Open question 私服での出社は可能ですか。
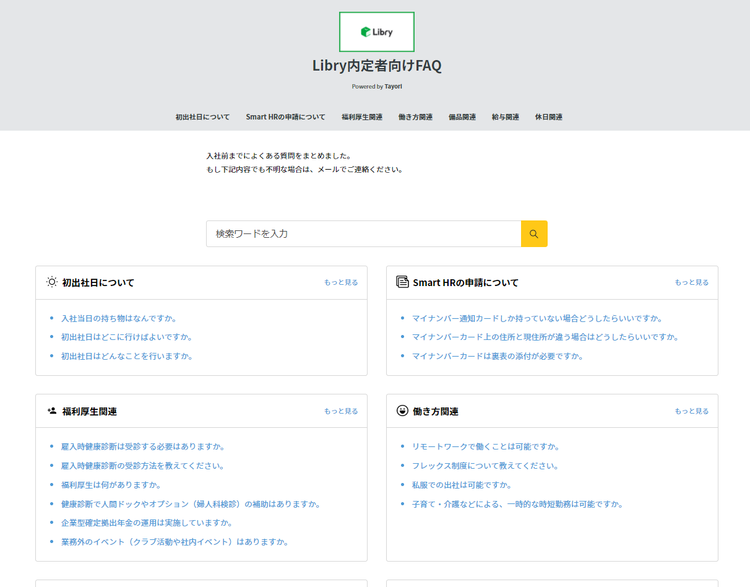Image resolution: width=750 pixels, height=587 pixels. [x=462, y=485]
